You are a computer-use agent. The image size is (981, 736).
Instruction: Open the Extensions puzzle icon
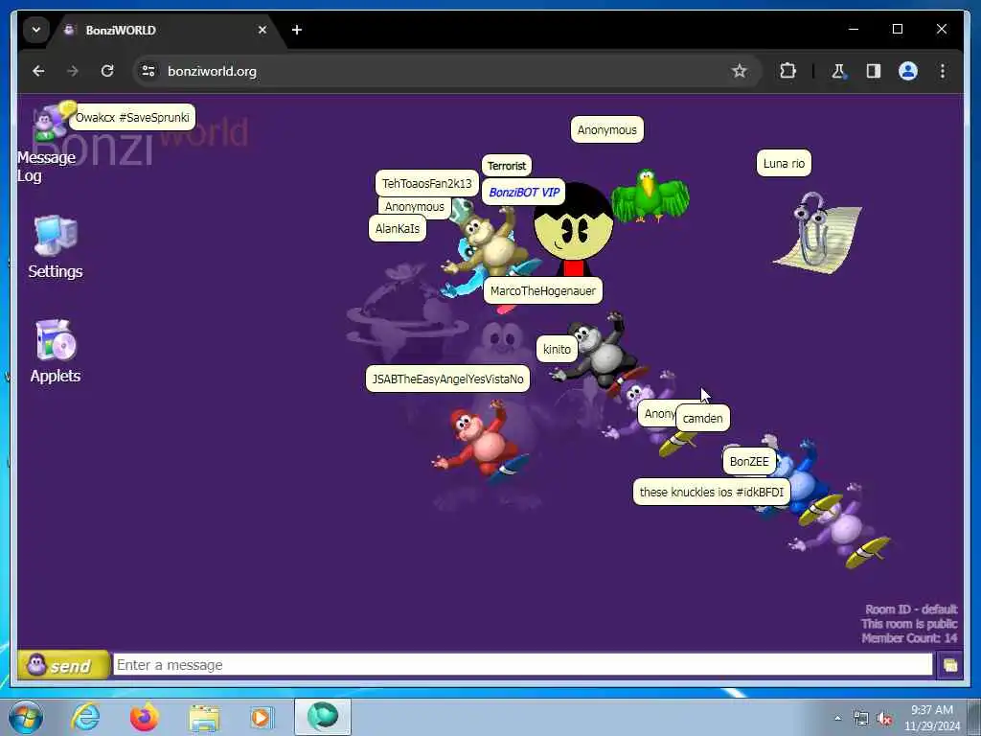tap(787, 71)
